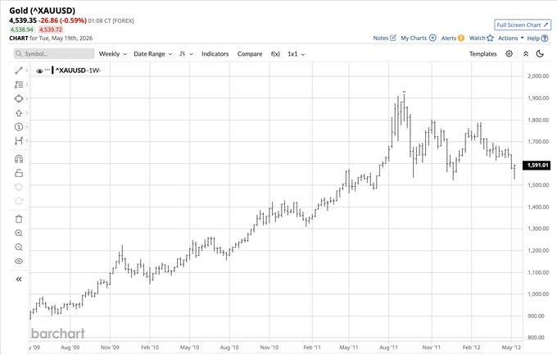Open the Templates menu
Screen dimensions: 557x355
pyautogui.click(x=482, y=54)
